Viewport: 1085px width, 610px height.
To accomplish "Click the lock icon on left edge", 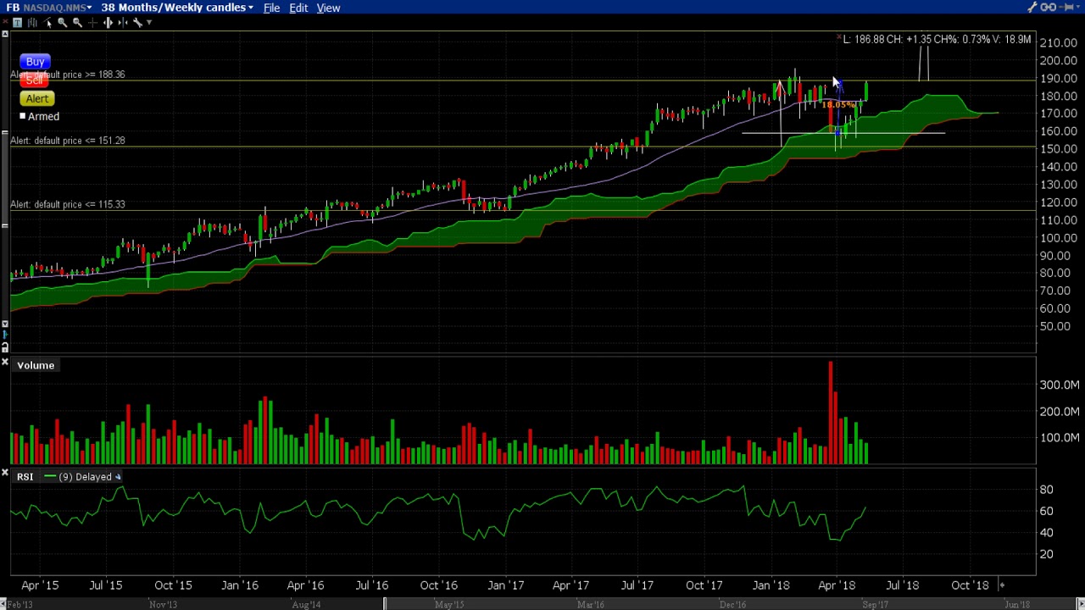I will pyautogui.click(x=5, y=347).
